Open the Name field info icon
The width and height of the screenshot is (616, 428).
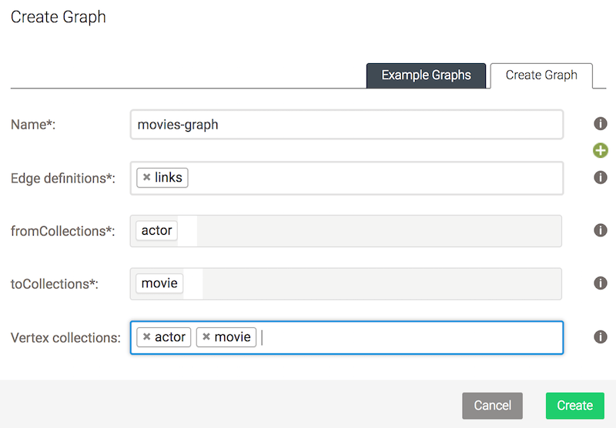pyautogui.click(x=601, y=124)
